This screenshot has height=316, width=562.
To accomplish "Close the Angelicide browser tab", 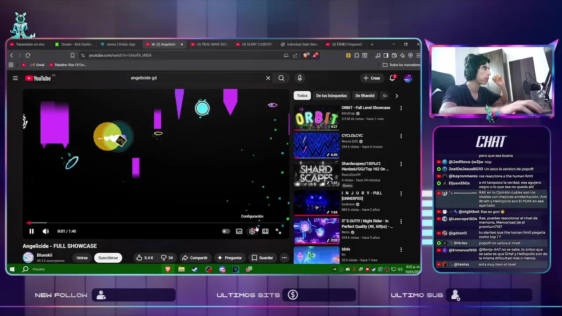I will [182, 44].
